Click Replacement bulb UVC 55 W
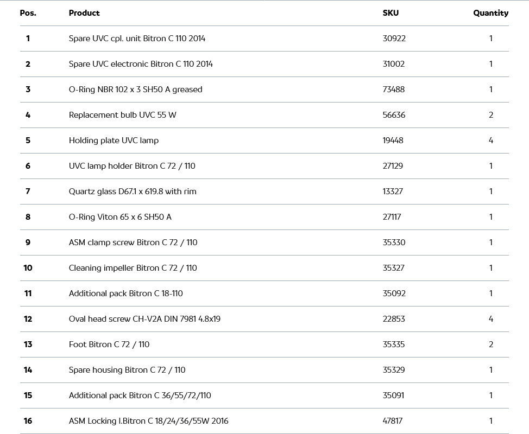 [x=122, y=115]
